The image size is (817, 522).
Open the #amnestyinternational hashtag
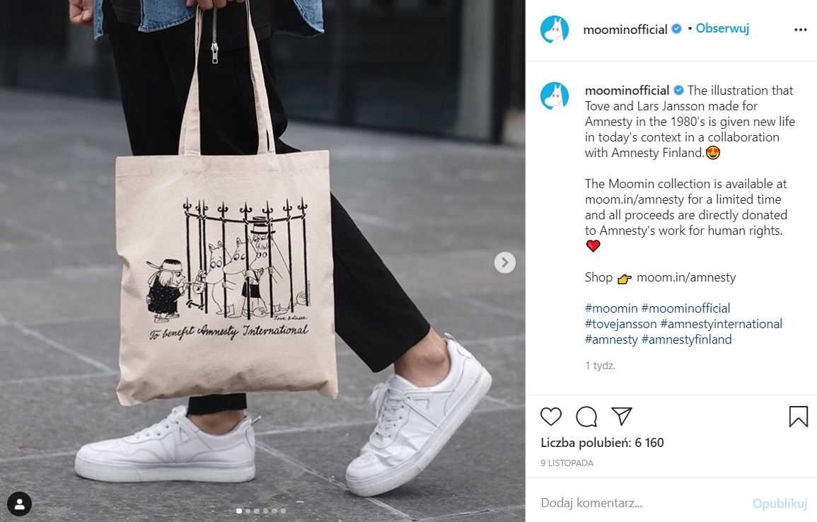(x=721, y=324)
